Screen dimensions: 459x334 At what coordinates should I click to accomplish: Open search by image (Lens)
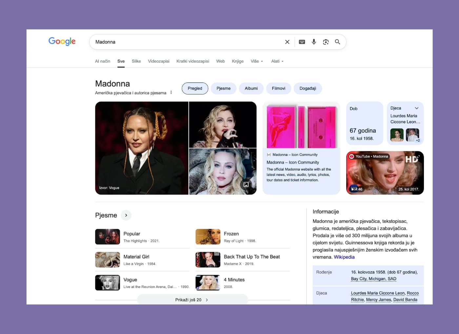click(x=326, y=42)
